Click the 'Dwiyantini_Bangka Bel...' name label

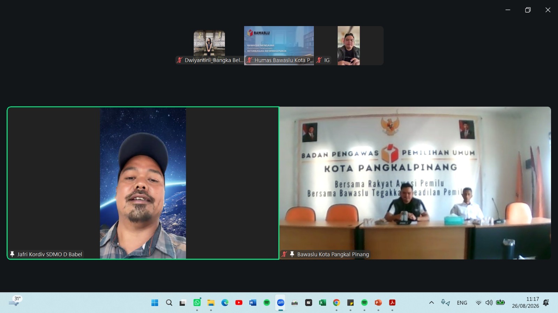(x=214, y=60)
